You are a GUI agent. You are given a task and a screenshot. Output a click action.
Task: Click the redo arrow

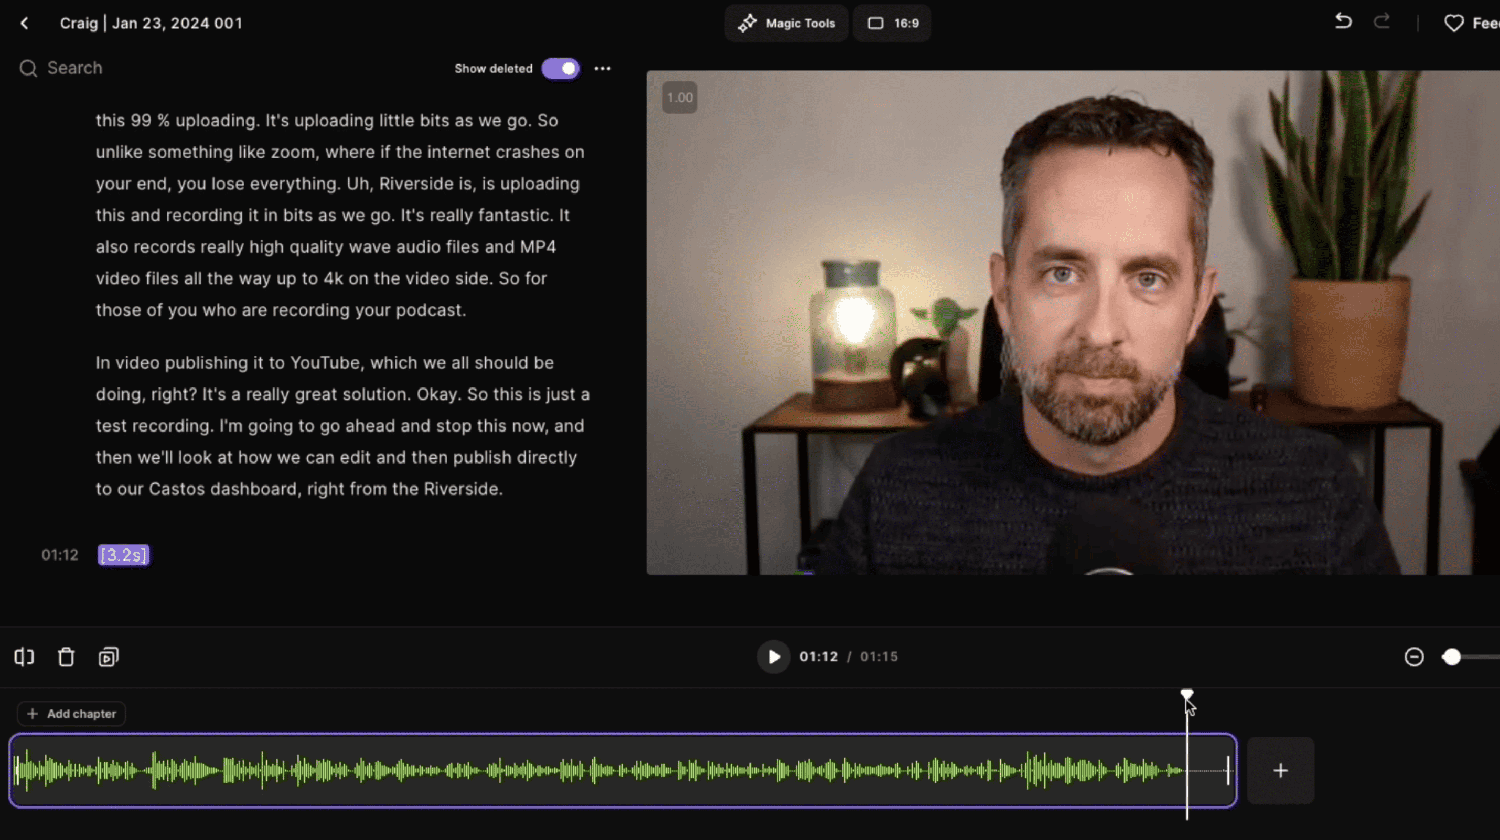click(1382, 22)
